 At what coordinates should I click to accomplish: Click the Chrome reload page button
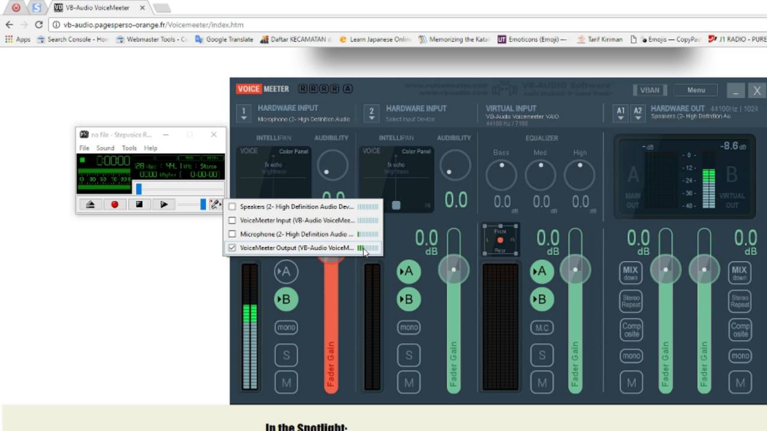tap(39, 25)
